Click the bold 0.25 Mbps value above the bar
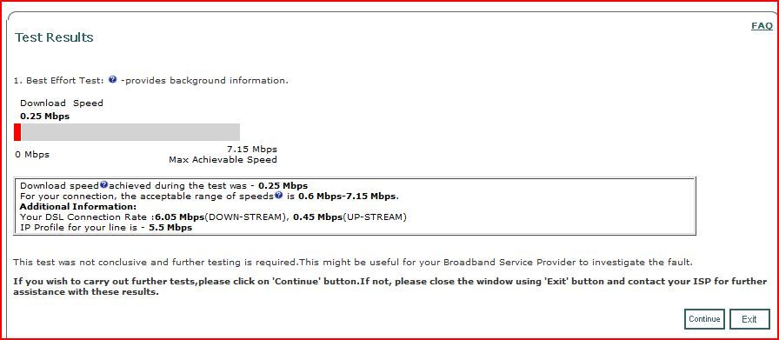 (x=44, y=117)
